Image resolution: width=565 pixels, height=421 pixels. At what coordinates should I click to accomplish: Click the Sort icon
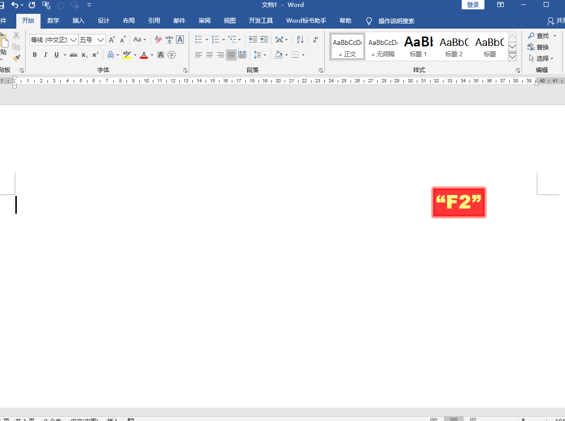click(x=300, y=39)
